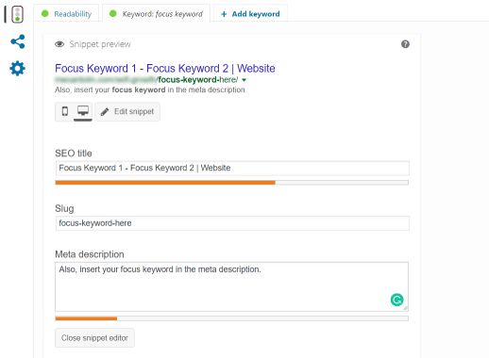Click into the SEO title field
The width and height of the screenshot is (489, 358).
coord(232,168)
